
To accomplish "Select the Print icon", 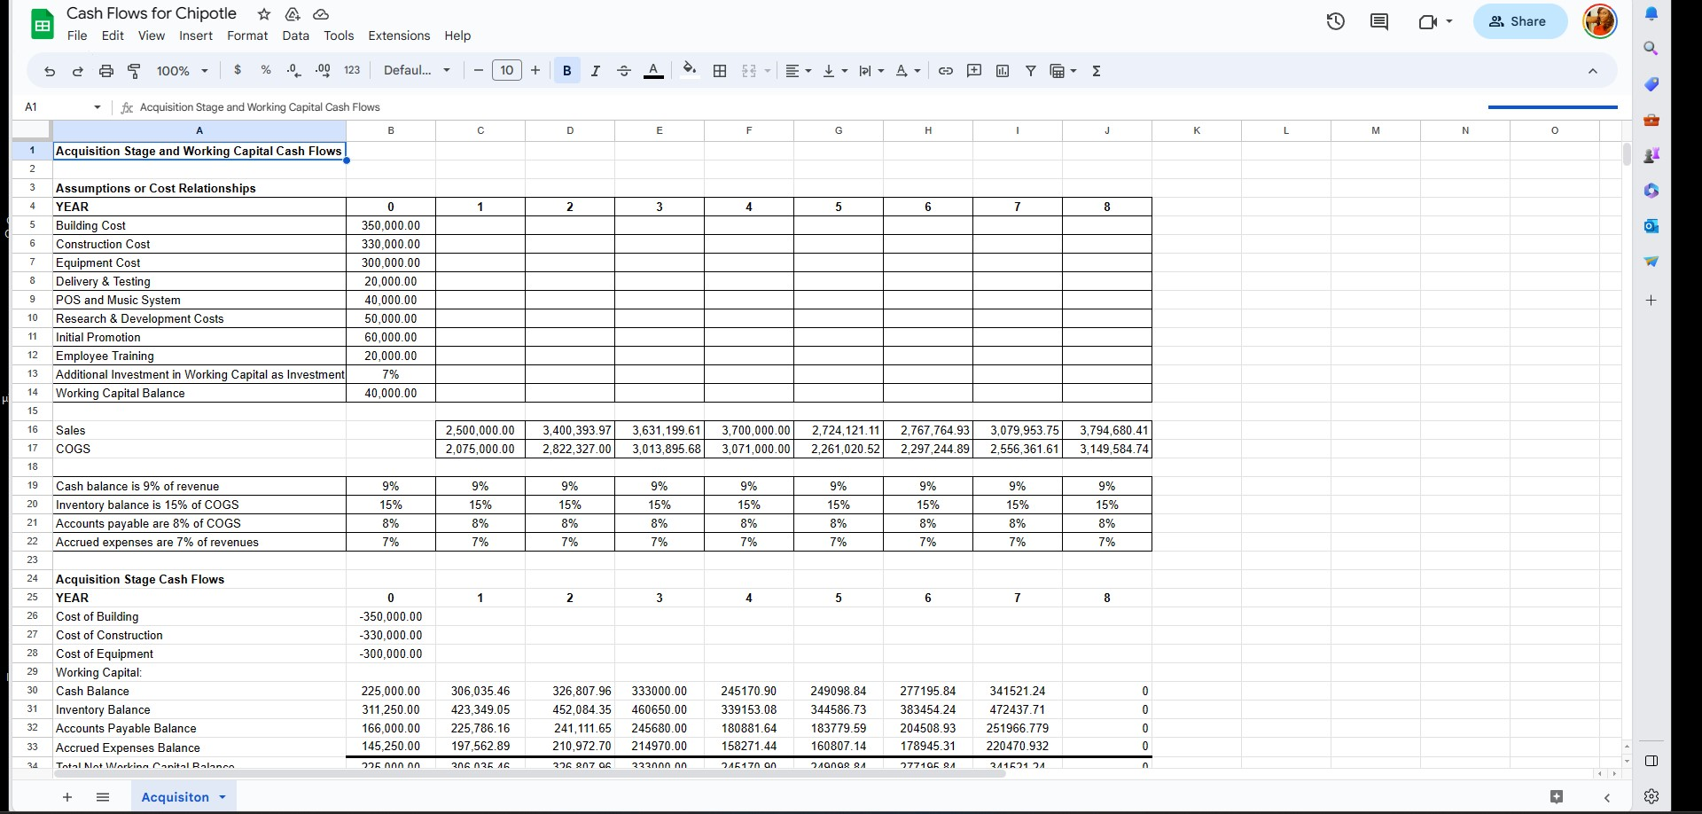I will (106, 71).
